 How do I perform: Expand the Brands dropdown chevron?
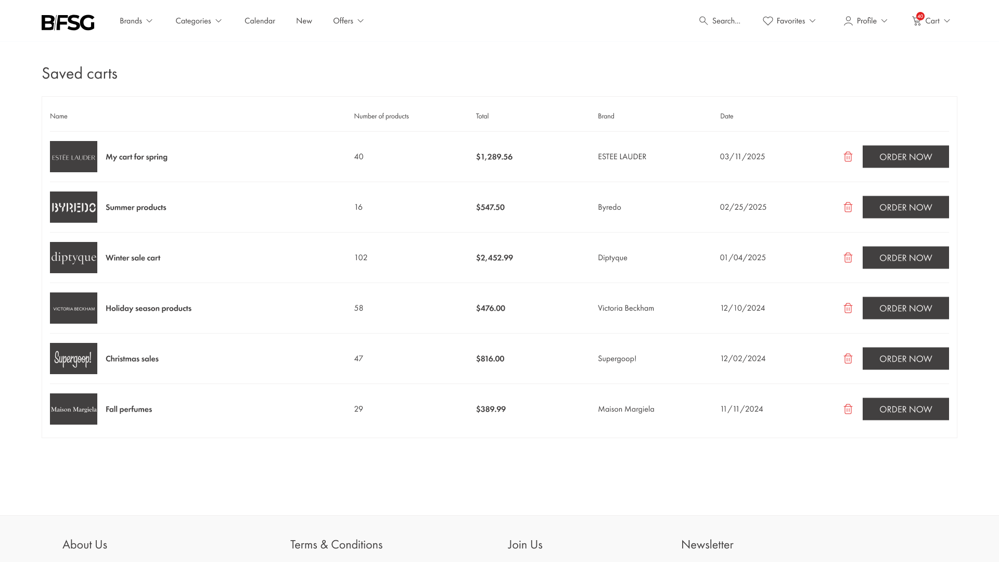coord(149,21)
